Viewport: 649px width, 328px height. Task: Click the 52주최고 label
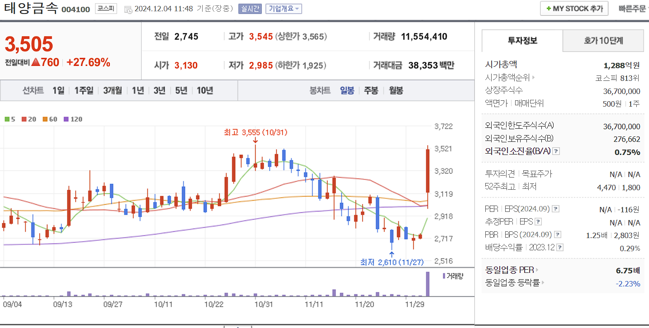click(x=500, y=186)
